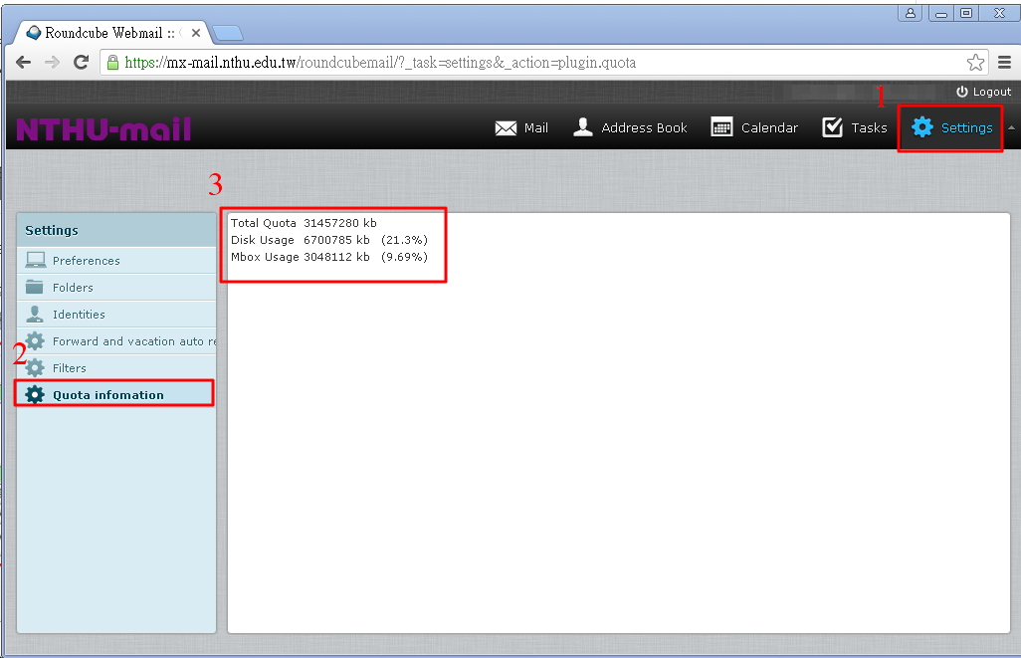Open the Tasks checkmark icon
Viewport: 1021px width, 658px height.
(833, 127)
